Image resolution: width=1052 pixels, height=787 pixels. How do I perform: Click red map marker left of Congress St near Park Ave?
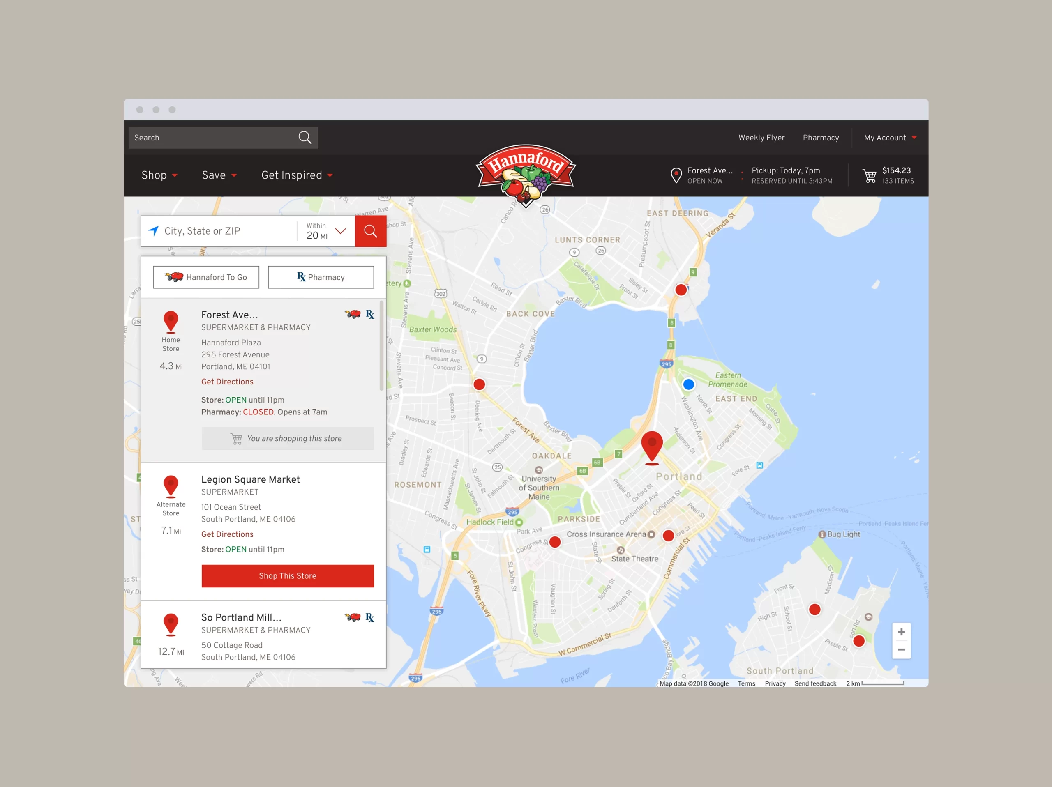click(x=555, y=542)
